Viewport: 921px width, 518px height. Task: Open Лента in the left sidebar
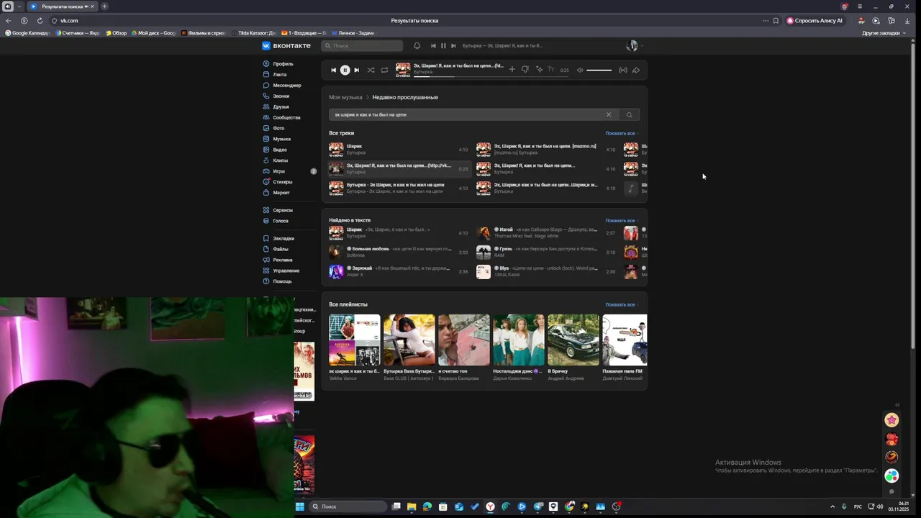(279, 75)
